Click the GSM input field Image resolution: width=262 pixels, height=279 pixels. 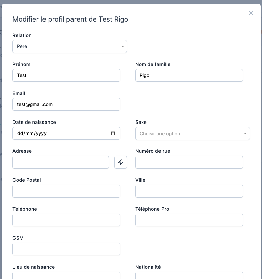coord(66,249)
